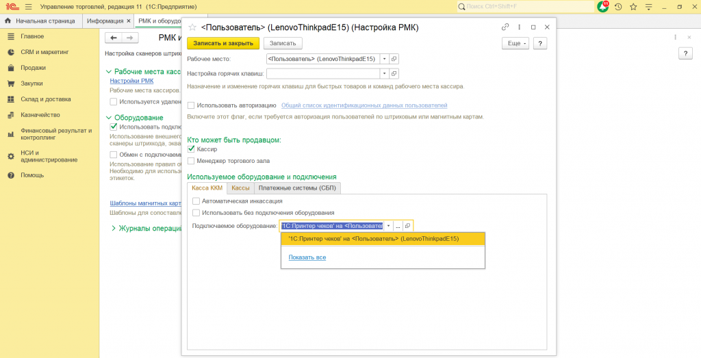Open Еще dropdown menu
The image size is (701, 358).
(516, 43)
